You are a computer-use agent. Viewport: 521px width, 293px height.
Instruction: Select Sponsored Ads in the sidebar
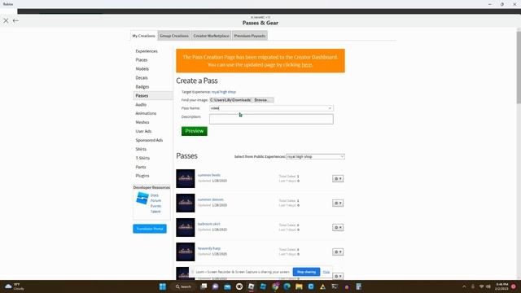point(149,140)
